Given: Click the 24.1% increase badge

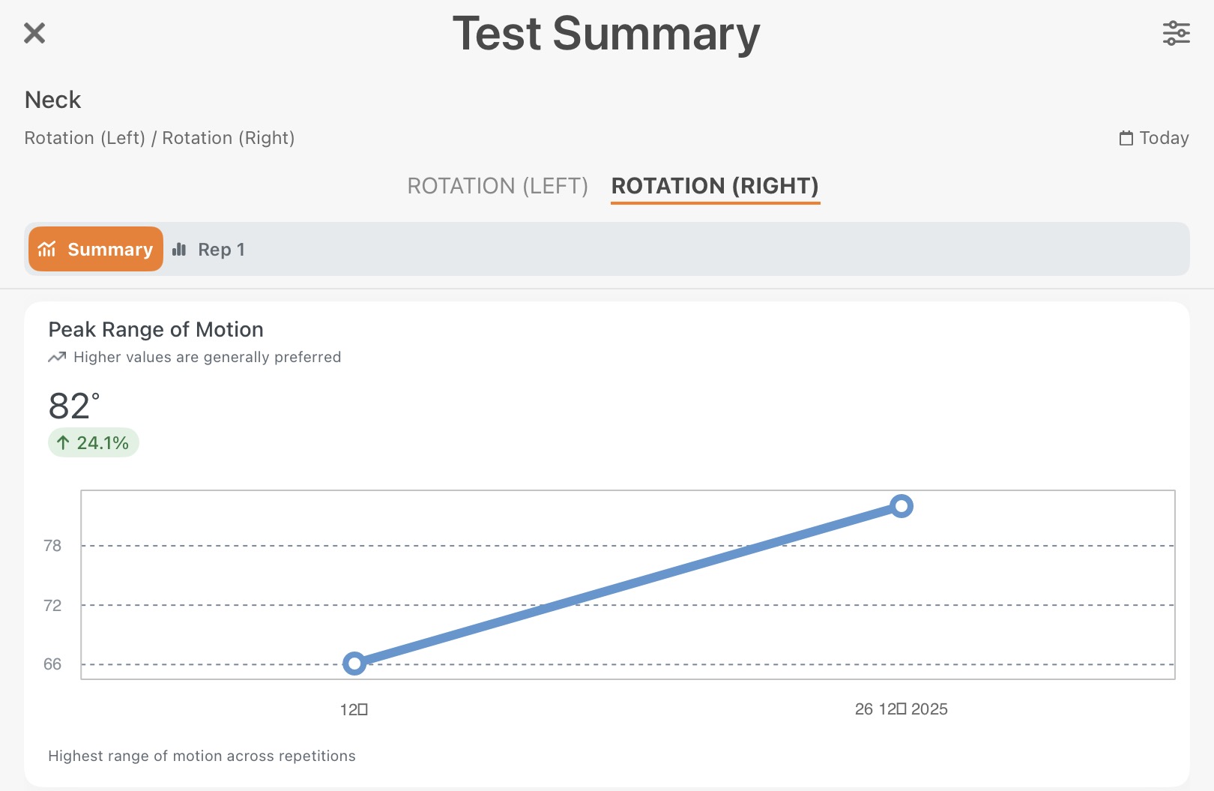Looking at the screenshot, I should pyautogui.click(x=94, y=442).
